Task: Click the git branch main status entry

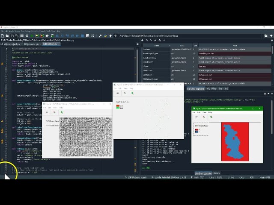Action: [x=198, y=178]
